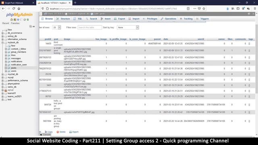The image size is (258, 145).
Task: Open the Console bar
Action: point(46,135)
